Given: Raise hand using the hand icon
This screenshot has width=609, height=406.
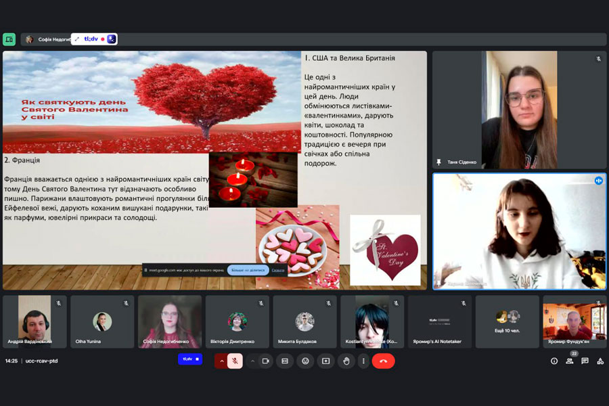Looking at the screenshot, I should click(x=346, y=361).
